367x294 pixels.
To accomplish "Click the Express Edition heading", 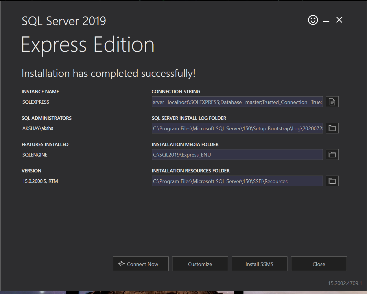I will (88, 45).
